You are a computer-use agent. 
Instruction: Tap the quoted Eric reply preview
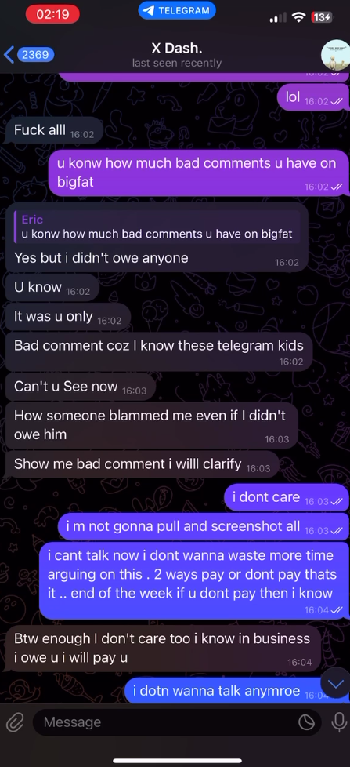[x=157, y=227]
